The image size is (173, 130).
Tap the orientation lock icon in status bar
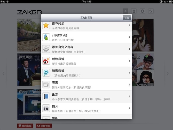(161, 2)
